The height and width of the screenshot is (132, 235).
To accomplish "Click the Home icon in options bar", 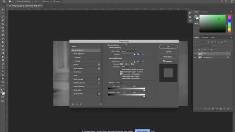I will coord(4,1).
